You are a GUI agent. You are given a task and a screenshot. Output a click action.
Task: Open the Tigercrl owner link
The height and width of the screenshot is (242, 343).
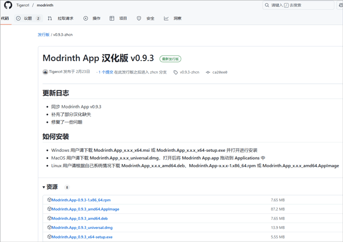point(22,5)
